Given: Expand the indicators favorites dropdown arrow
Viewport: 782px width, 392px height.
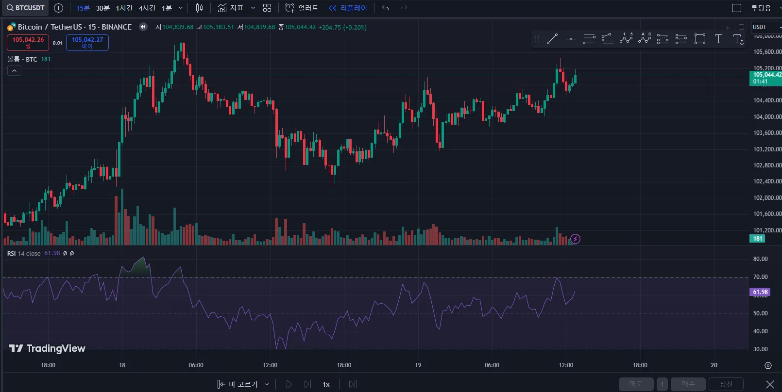Looking at the screenshot, I should click(x=253, y=8).
